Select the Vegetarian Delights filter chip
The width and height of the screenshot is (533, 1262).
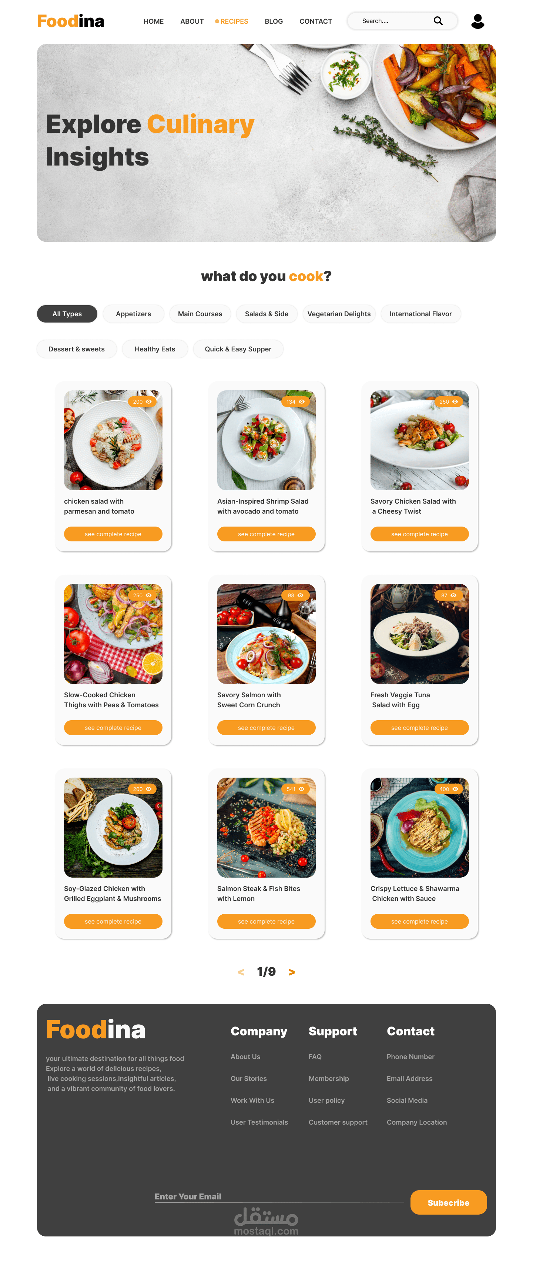pyautogui.click(x=339, y=314)
